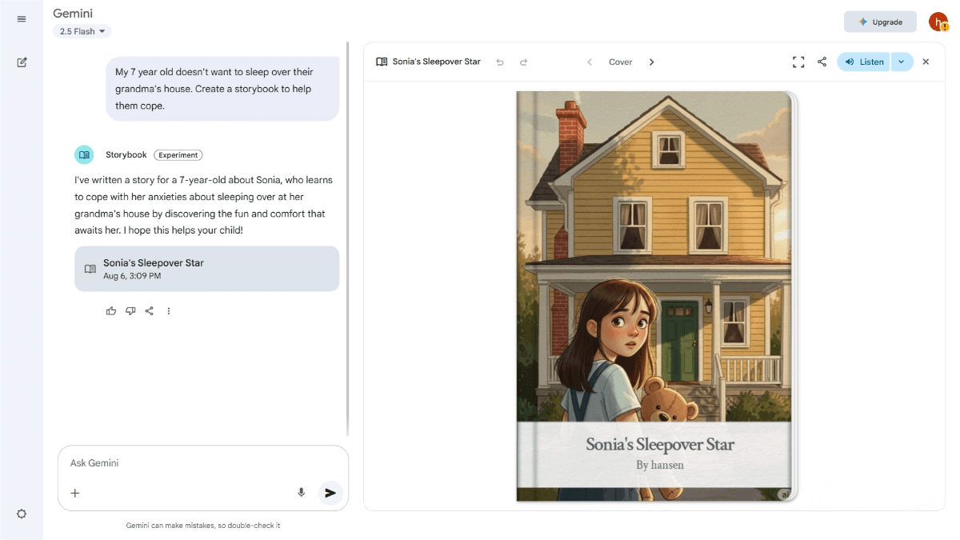Activate the microphone for voice input
The height and width of the screenshot is (540, 960).
pyautogui.click(x=301, y=493)
